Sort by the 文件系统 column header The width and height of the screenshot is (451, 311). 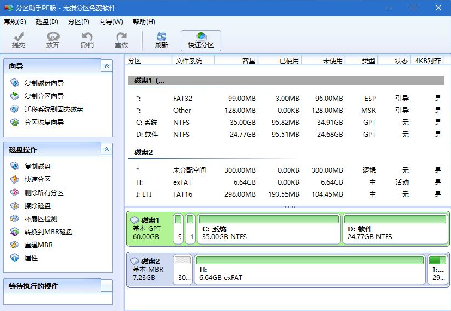pyautogui.click(x=187, y=61)
